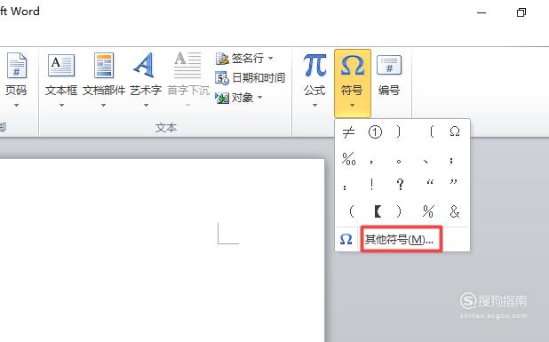Open 其他符号(M)... more symbols

pos(400,240)
